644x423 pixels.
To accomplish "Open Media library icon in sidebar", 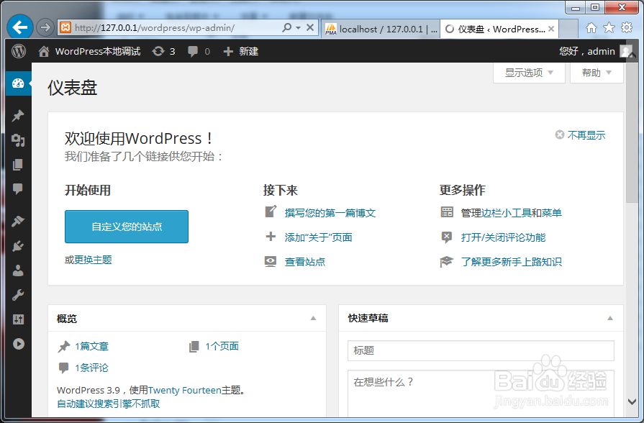I will [18, 140].
